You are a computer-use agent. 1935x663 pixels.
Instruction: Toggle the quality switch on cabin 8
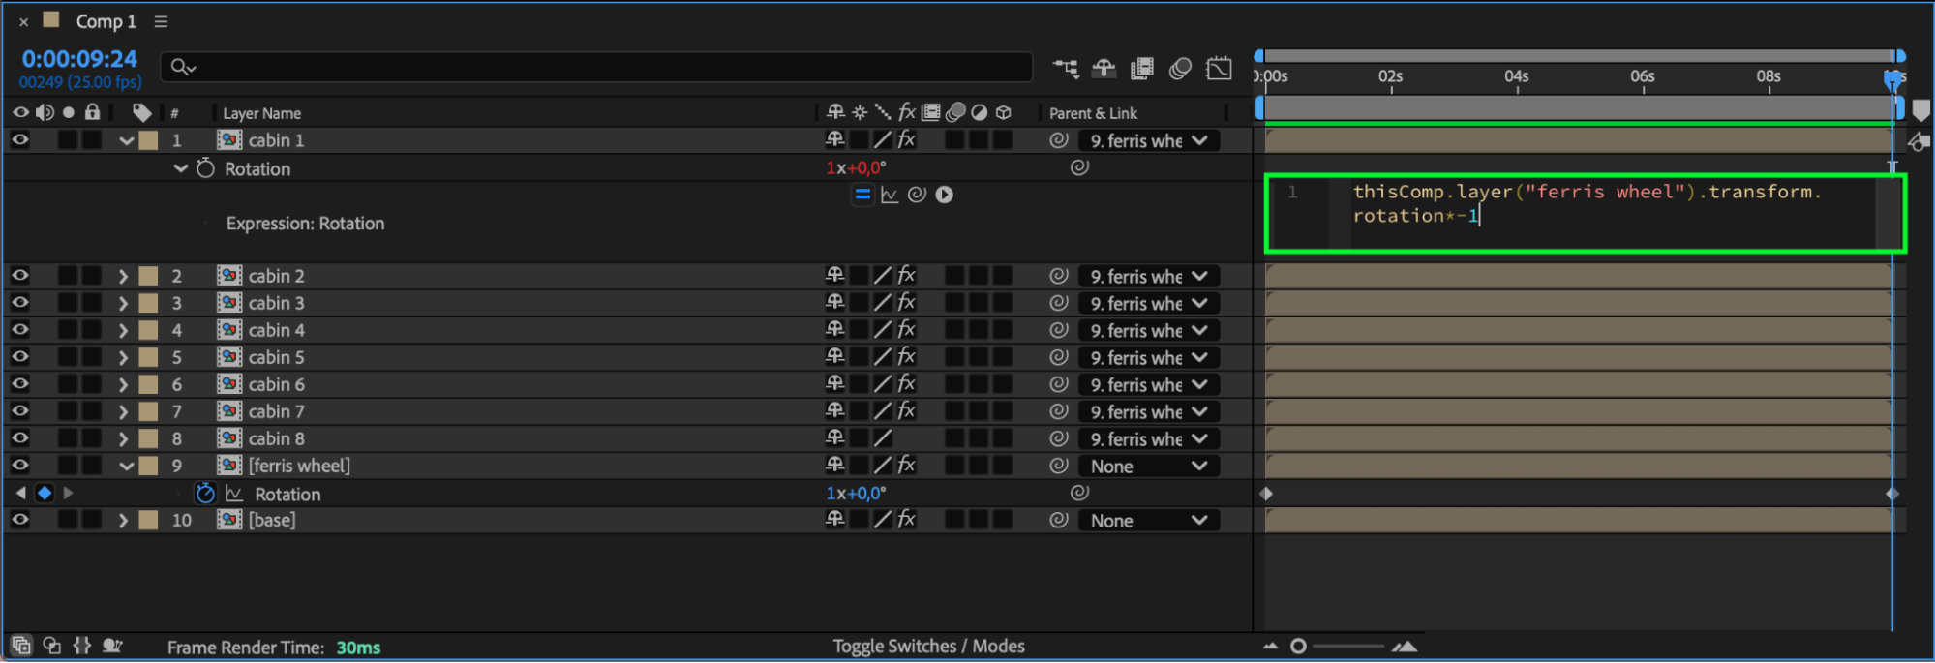coord(882,438)
